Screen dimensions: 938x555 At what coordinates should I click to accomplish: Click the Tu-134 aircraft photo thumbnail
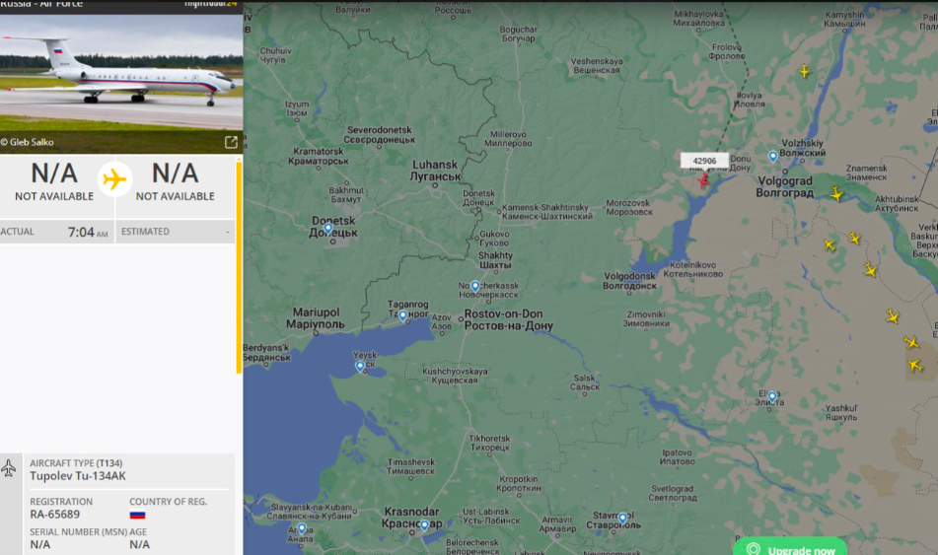coord(121,84)
